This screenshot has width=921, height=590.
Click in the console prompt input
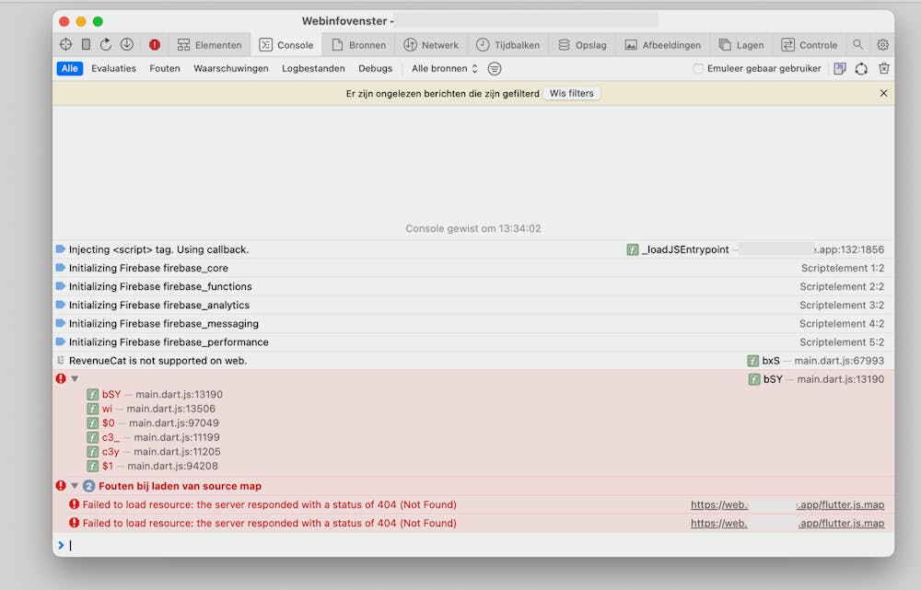[460, 545]
